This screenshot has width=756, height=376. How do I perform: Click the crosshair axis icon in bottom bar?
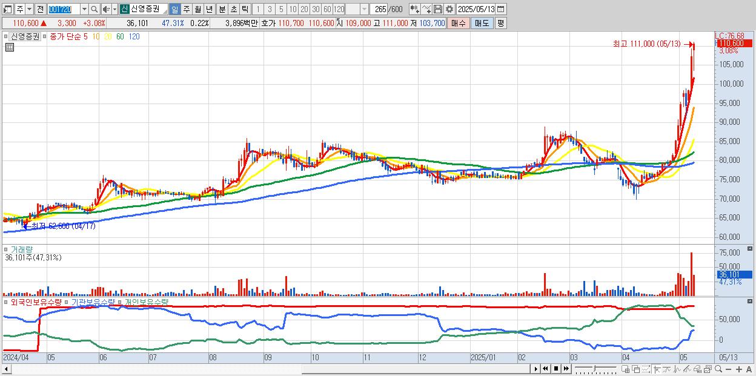tap(657, 369)
